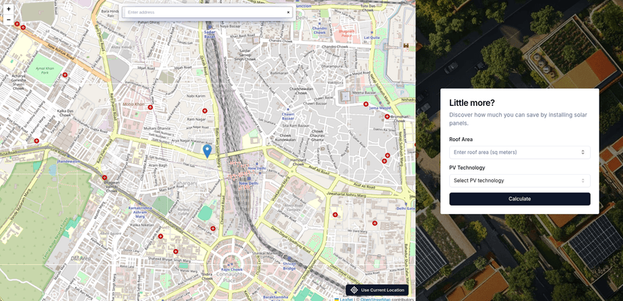Select the Lal Quila monument icon
This screenshot has width=623, height=301.
coord(406,46)
